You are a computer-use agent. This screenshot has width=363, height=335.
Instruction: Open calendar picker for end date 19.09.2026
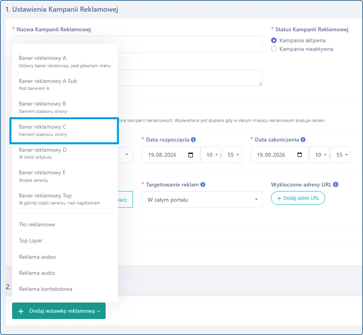tap(299, 155)
